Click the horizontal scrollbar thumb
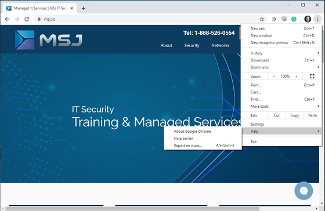The height and width of the screenshot is (211, 325). click(132, 209)
